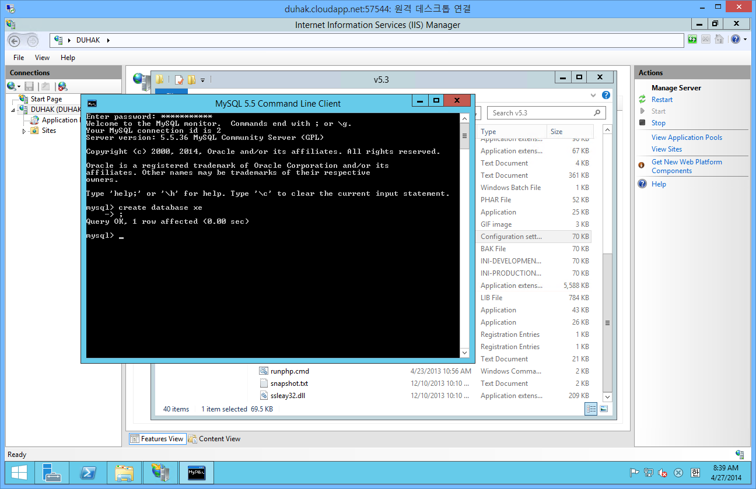Open the View menu in IIS Manager
The width and height of the screenshot is (756, 489).
42,58
